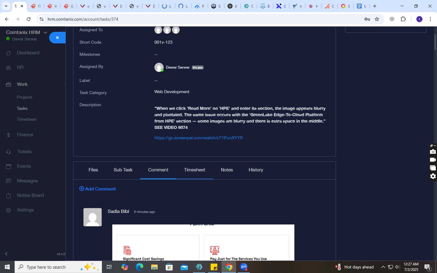Click browser back arrow

pyautogui.click(x=7, y=19)
